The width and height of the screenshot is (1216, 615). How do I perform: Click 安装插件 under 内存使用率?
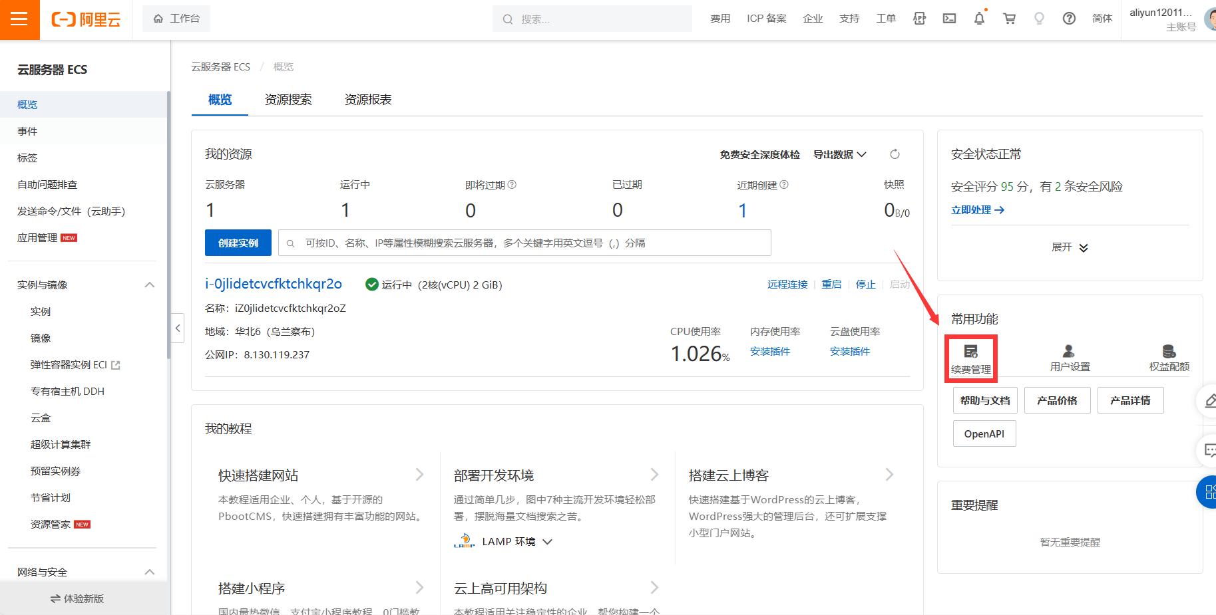[770, 351]
